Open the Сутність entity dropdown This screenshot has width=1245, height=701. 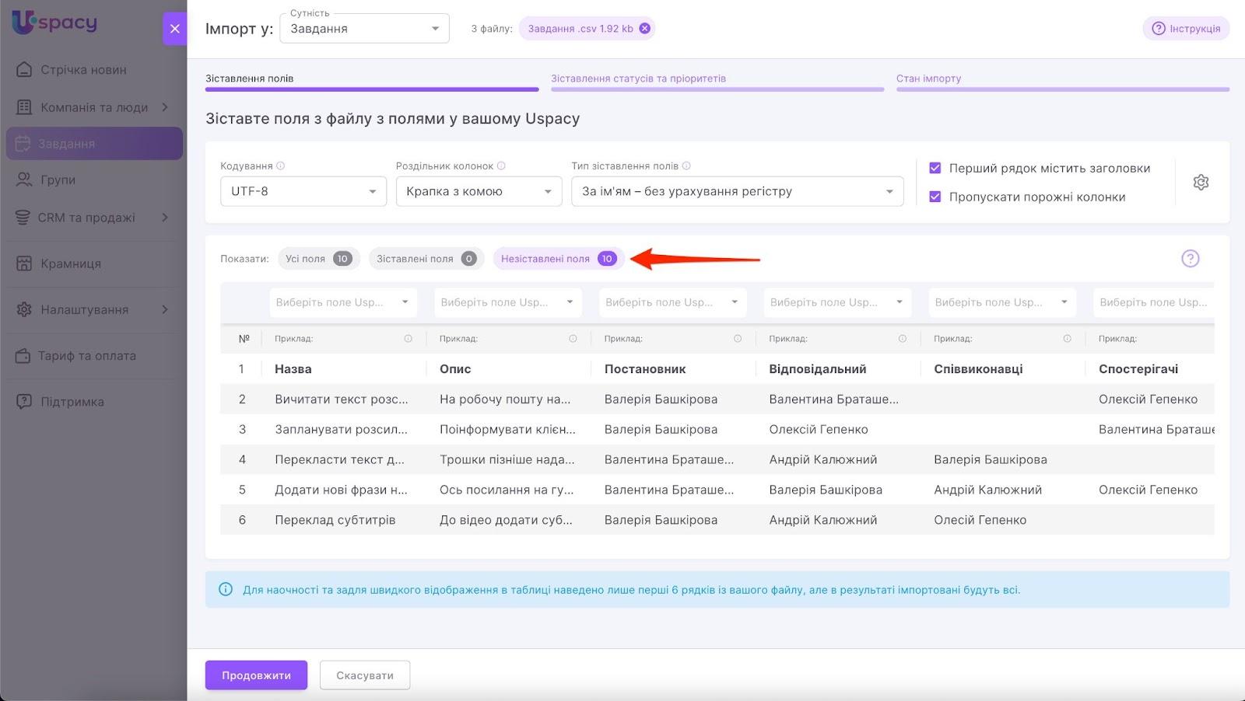click(364, 29)
